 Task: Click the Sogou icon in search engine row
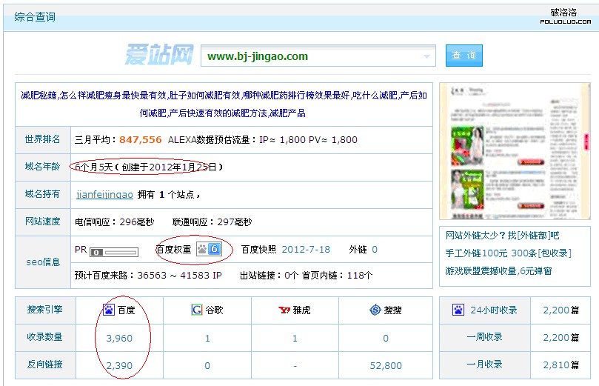(375, 310)
